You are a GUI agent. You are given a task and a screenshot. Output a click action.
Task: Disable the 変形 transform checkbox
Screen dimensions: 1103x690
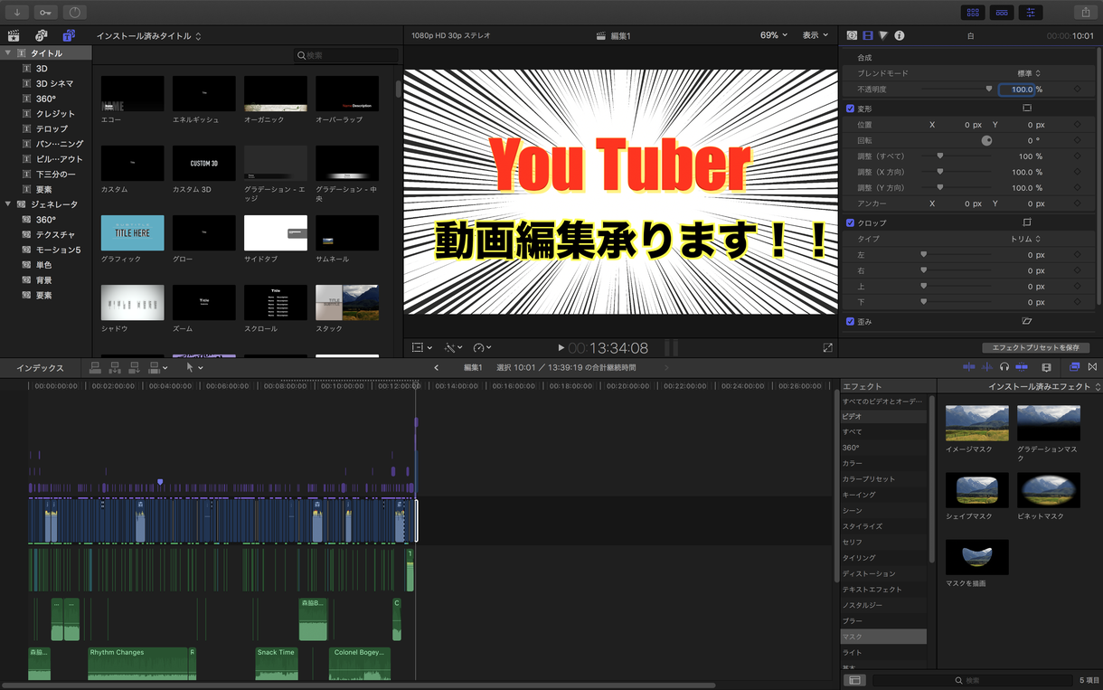(x=850, y=108)
